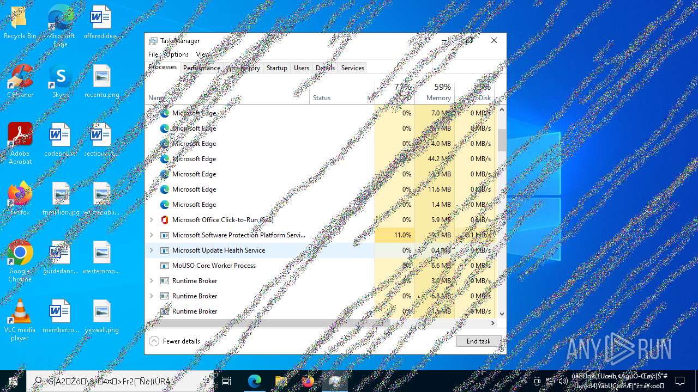Screen dimensions: 698x392
Task: Open VLC media player shortcut
Action: [20, 320]
